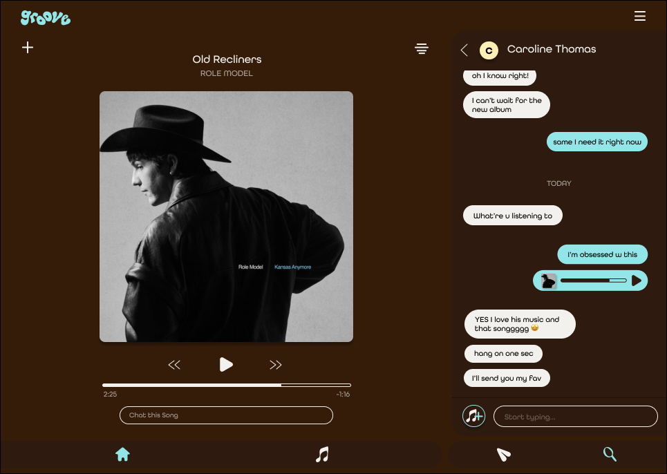Click the Chat this Song field

[x=226, y=415]
